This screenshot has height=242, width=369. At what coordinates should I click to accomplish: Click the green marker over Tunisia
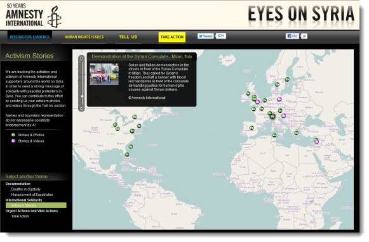tap(274, 135)
